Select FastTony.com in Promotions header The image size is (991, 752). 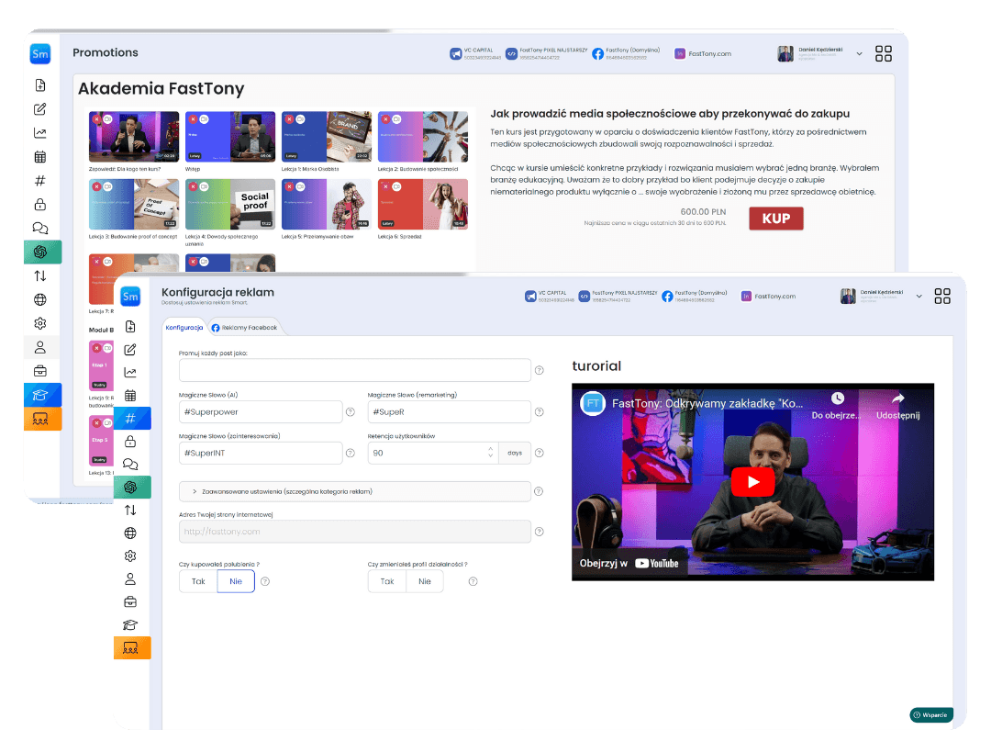[703, 54]
